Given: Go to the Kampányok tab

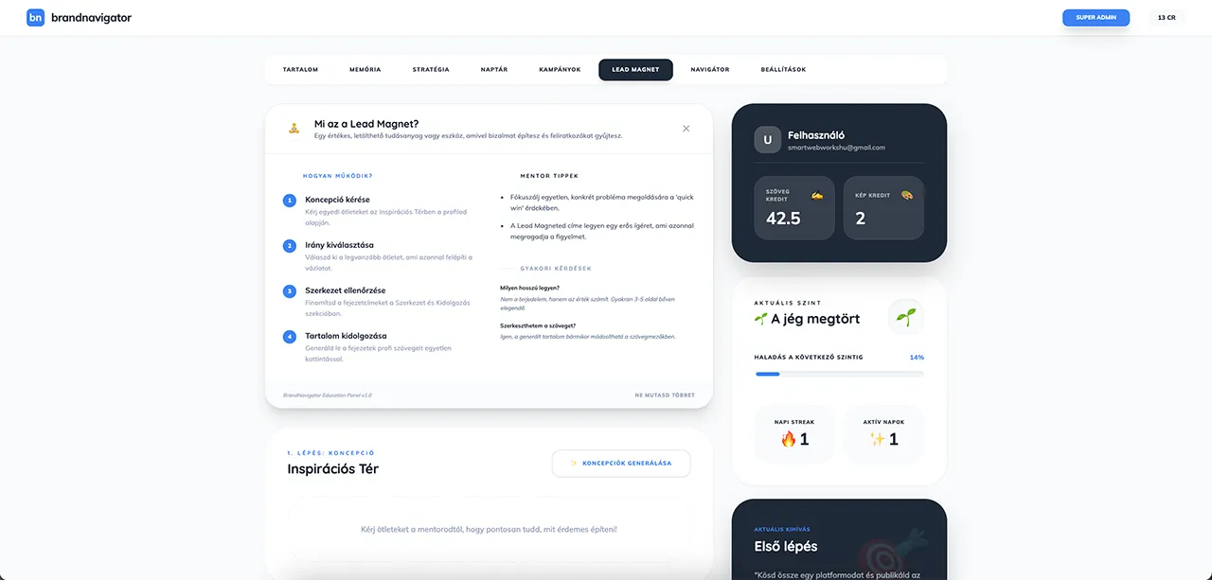Looking at the screenshot, I should click(x=560, y=69).
